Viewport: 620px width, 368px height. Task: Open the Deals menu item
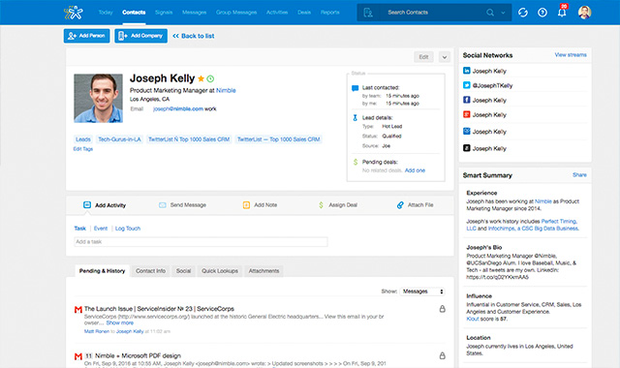304,13
